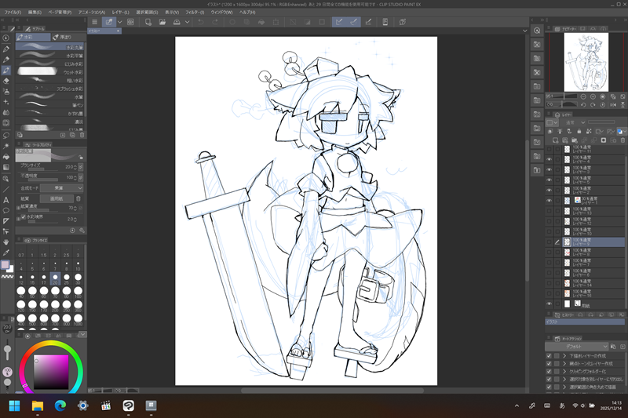Screen dimensions: 628x418
Task: Switch to the 厚塗り sub tool group tab
Action: (x=67, y=37)
